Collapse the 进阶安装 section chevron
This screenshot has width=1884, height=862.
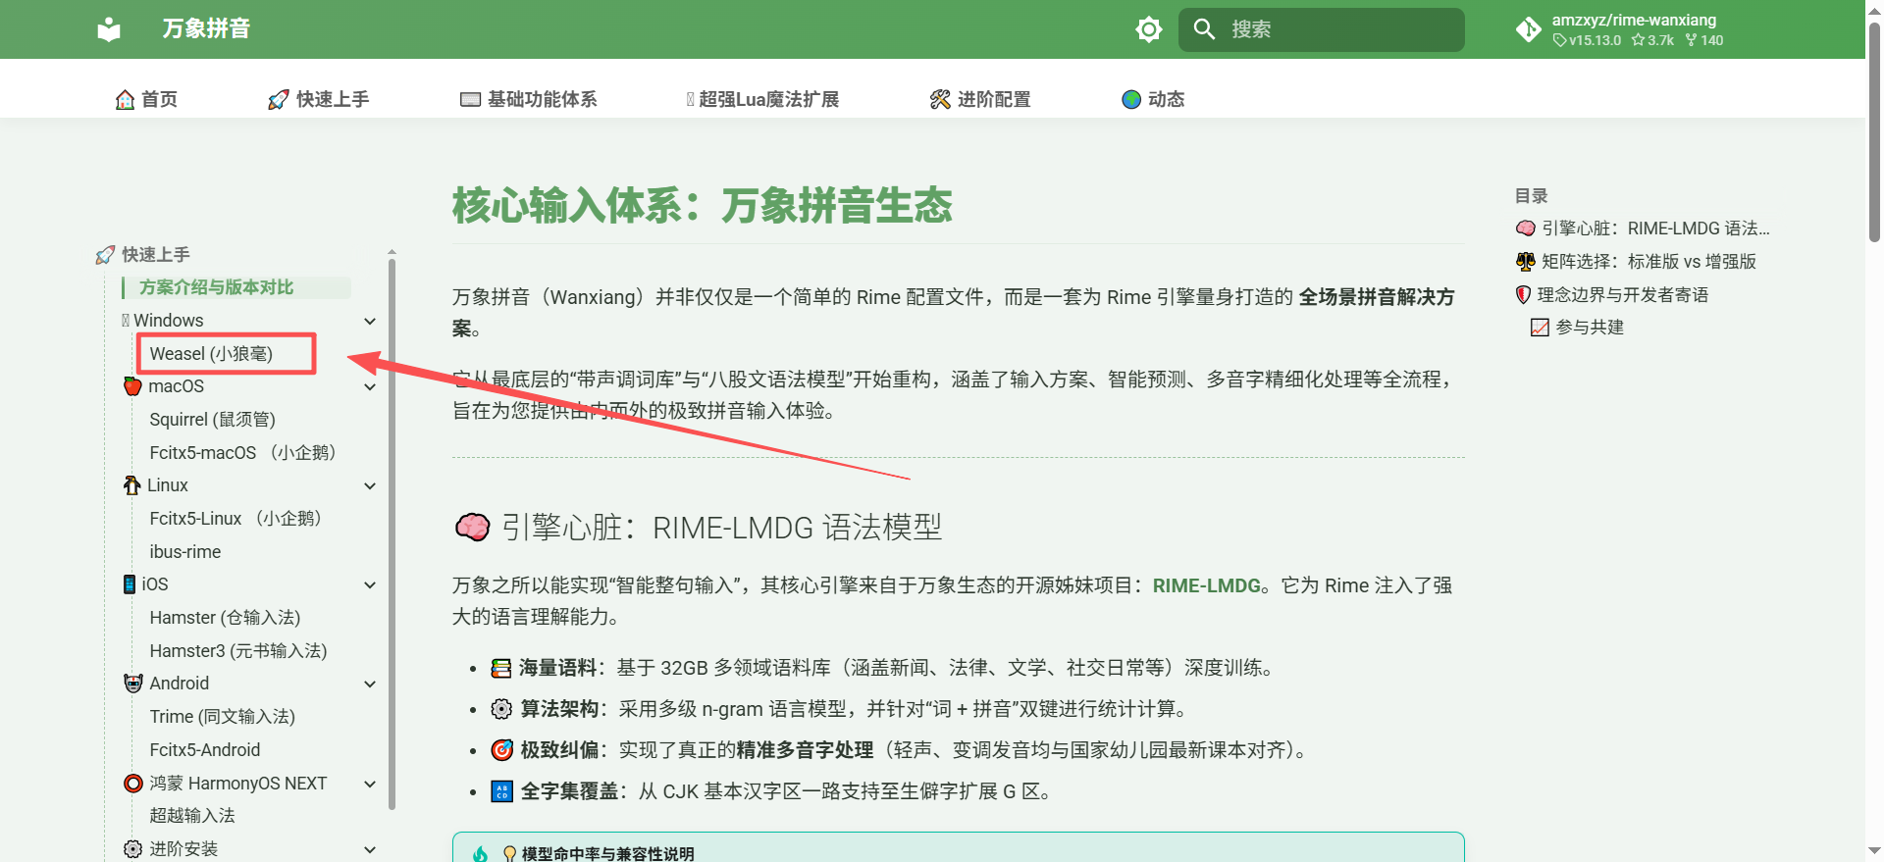coord(370,850)
